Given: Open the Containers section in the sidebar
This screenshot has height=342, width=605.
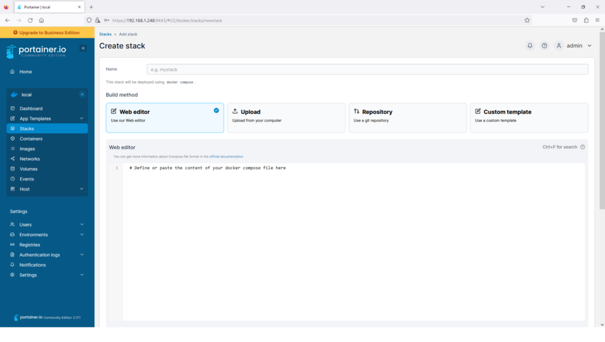Looking at the screenshot, I should point(34,138).
